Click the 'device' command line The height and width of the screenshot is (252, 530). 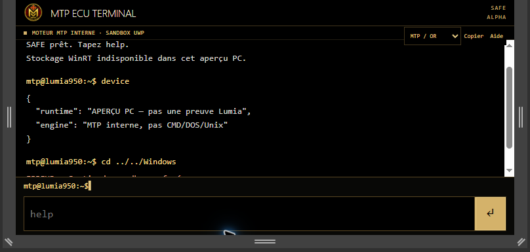78,81
